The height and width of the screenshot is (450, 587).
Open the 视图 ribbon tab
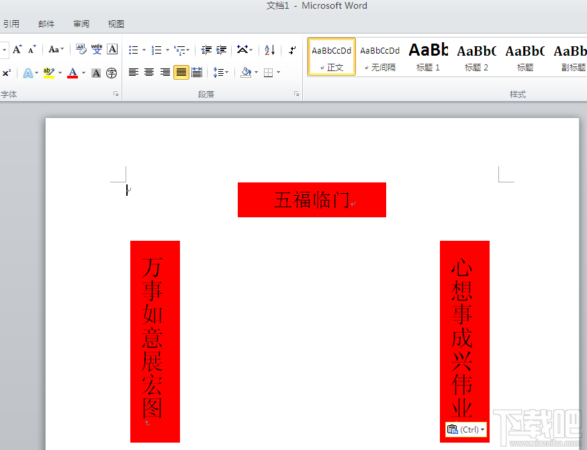click(x=115, y=23)
